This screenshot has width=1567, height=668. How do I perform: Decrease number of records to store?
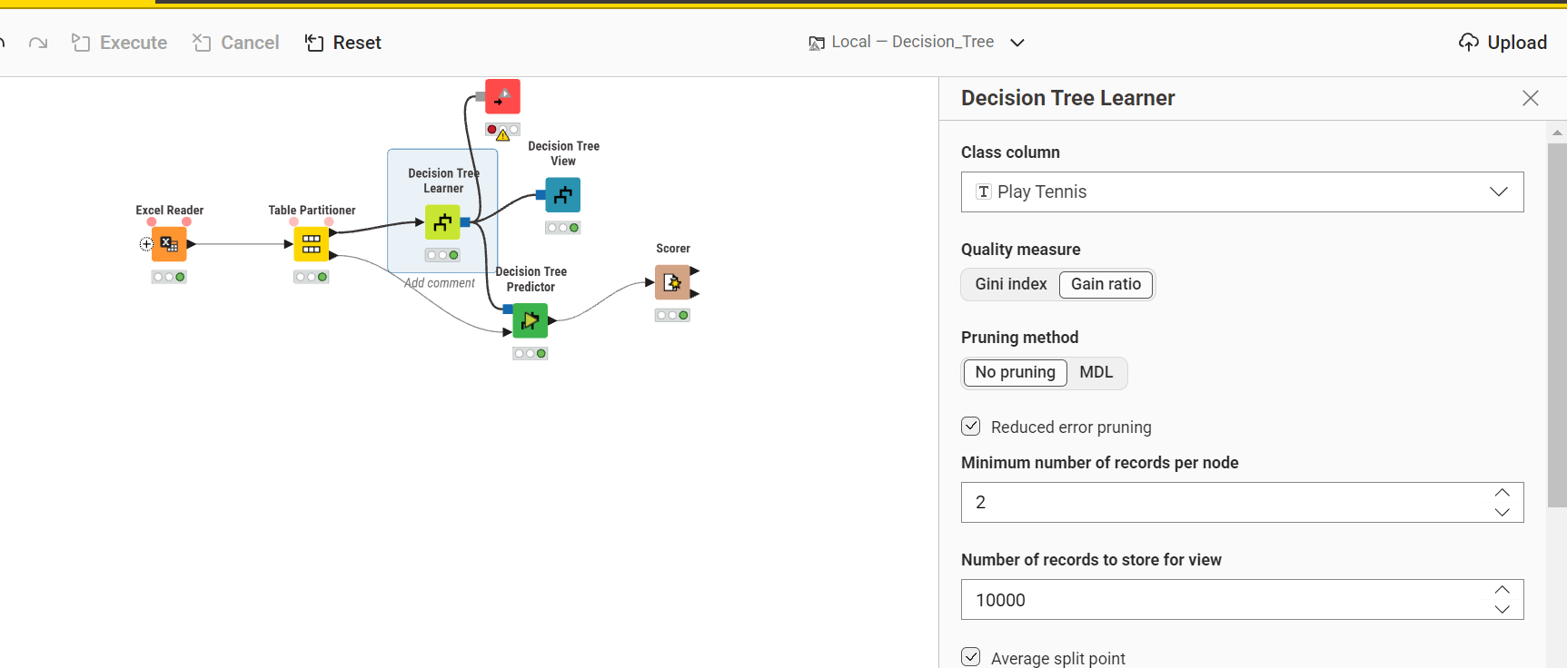point(1502,609)
